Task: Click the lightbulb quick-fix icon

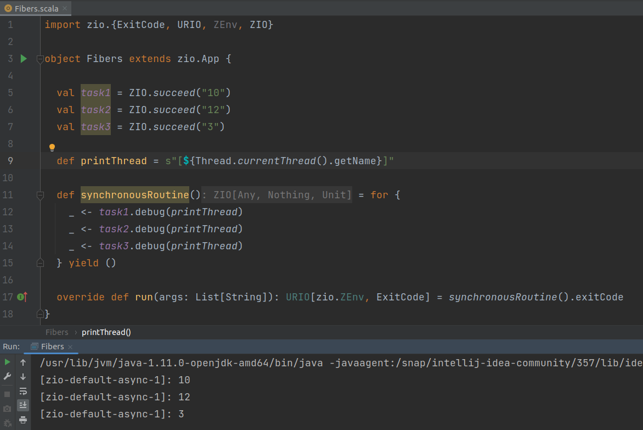Action: (52, 147)
